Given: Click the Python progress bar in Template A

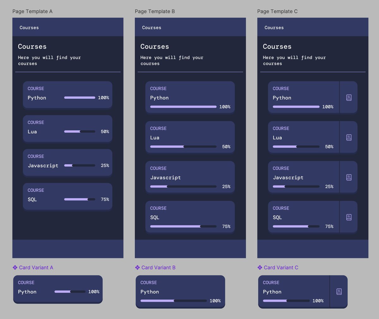Looking at the screenshot, I should click(80, 98).
